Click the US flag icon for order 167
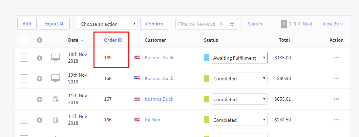 pyautogui.click(x=137, y=99)
